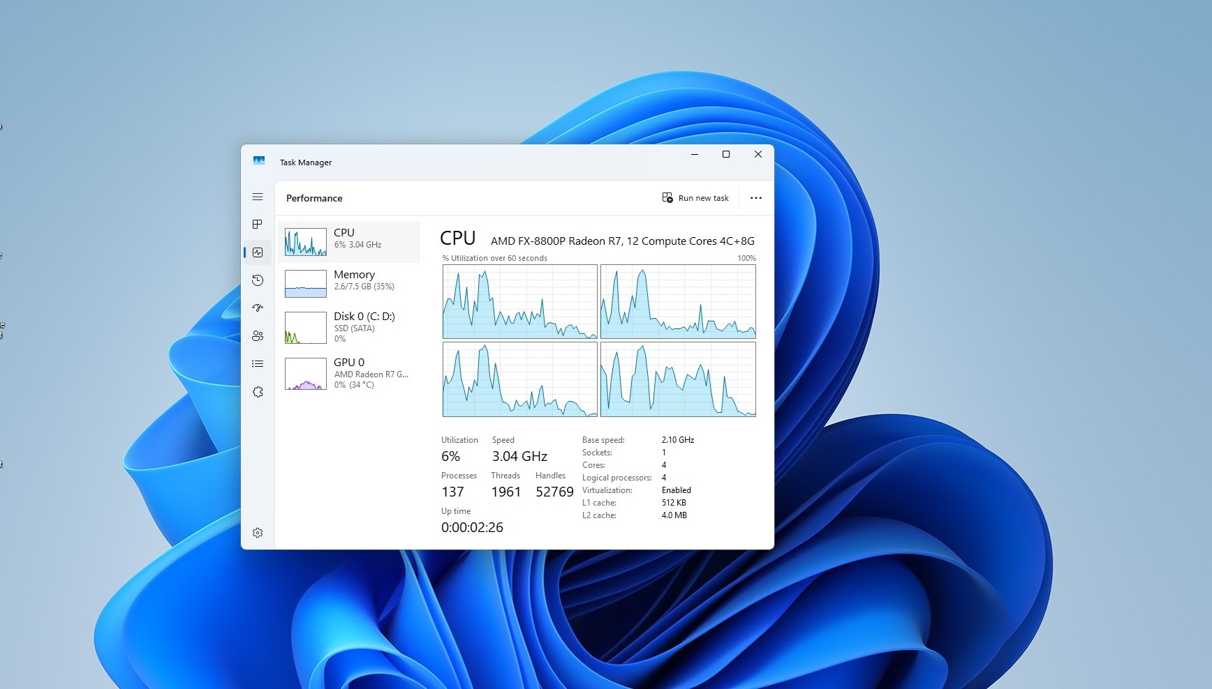Show the Details list icon
This screenshot has width=1212, height=689.
click(258, 364)
